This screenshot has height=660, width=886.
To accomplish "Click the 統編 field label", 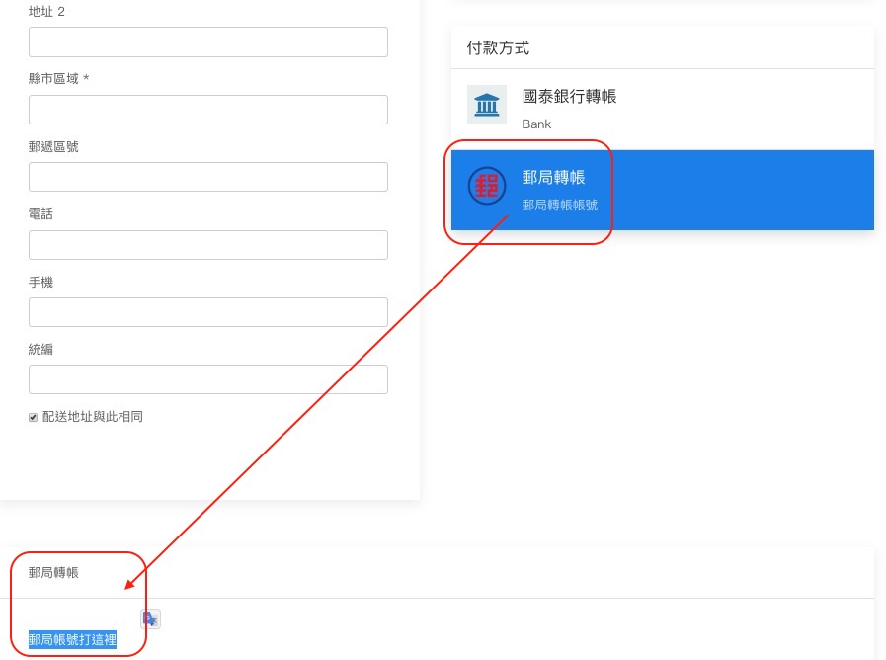I will [41, 350].
